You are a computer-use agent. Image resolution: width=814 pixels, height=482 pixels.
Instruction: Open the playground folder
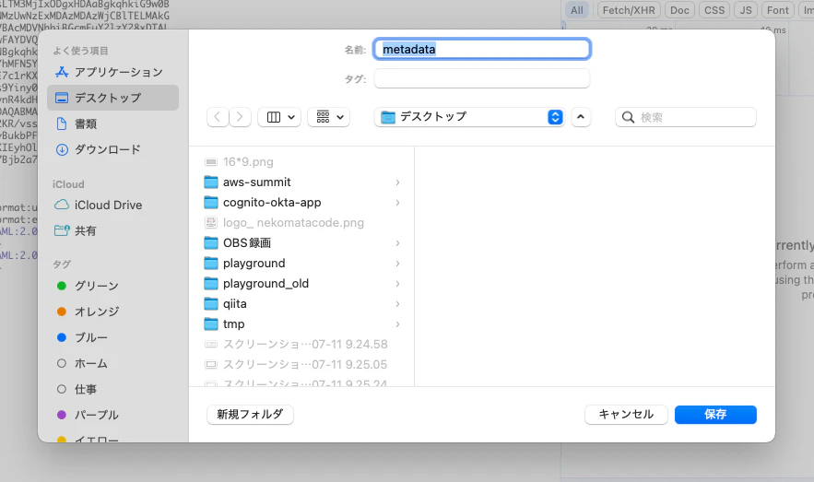click(x=302, y=263)
